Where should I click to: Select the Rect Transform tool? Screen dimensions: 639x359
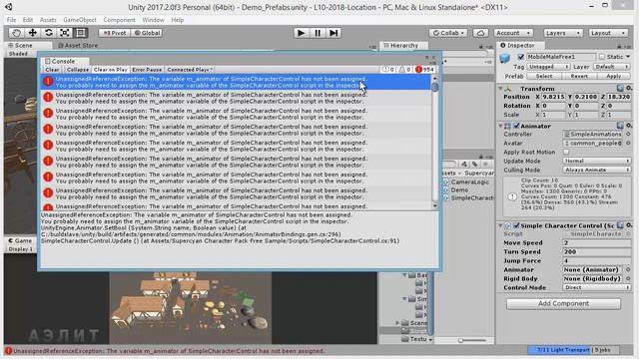click(x=81, y=33)
